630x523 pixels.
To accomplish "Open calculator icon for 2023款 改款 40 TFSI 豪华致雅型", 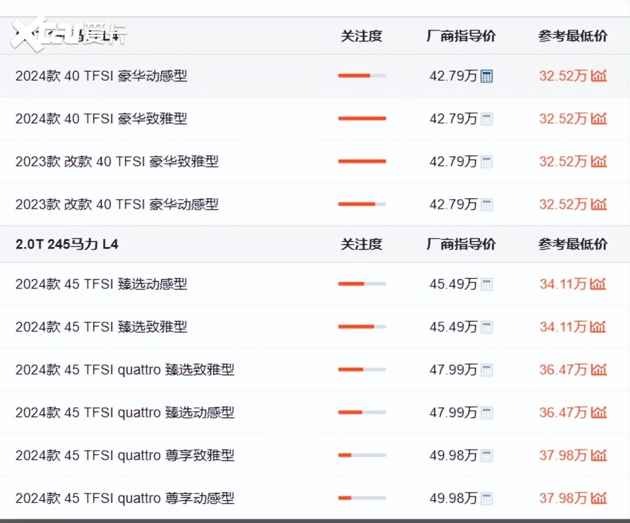I will [486, 162].
